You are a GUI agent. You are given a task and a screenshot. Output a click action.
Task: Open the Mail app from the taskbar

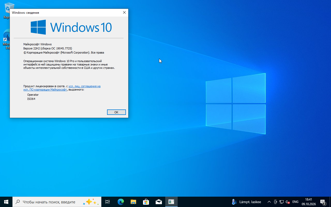pos(159,202)
